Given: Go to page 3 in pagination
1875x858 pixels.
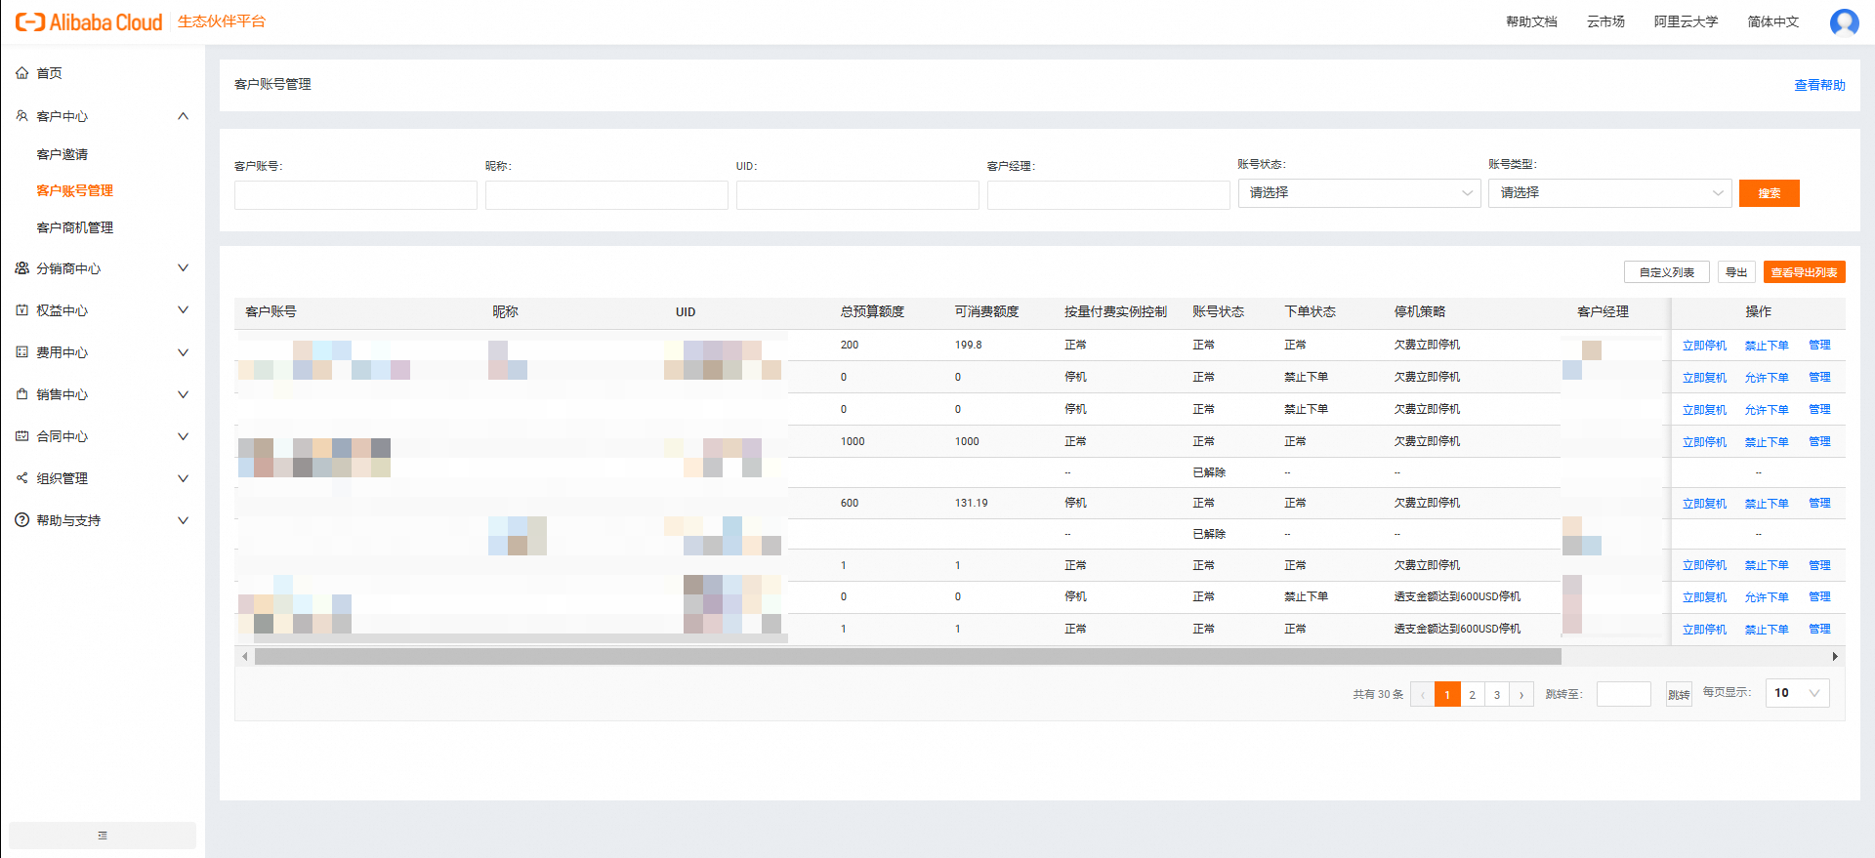Looking at the screenshot, I should click(1497, 694).
